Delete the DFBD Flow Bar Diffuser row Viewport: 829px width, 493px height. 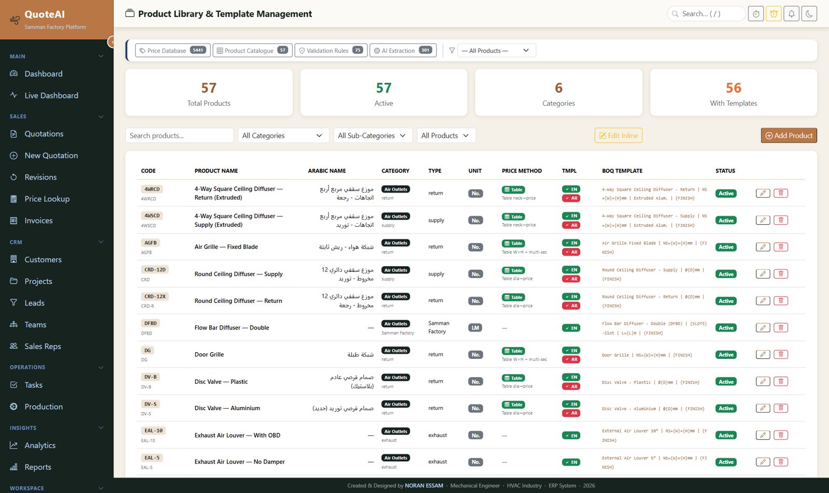click(x=781, y=328)
